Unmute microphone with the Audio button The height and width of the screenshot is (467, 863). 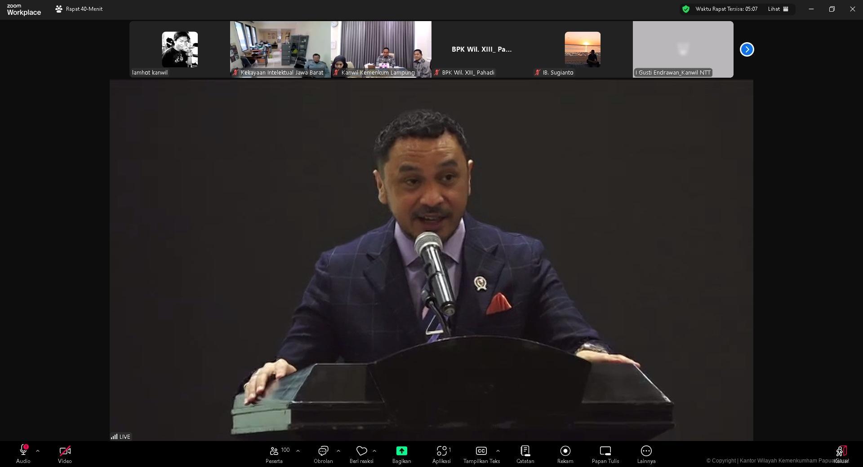click(x=23, y=451)
